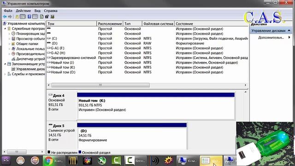Expand the Производительность node
295x166 pixels.
click(x=9, y=54)
